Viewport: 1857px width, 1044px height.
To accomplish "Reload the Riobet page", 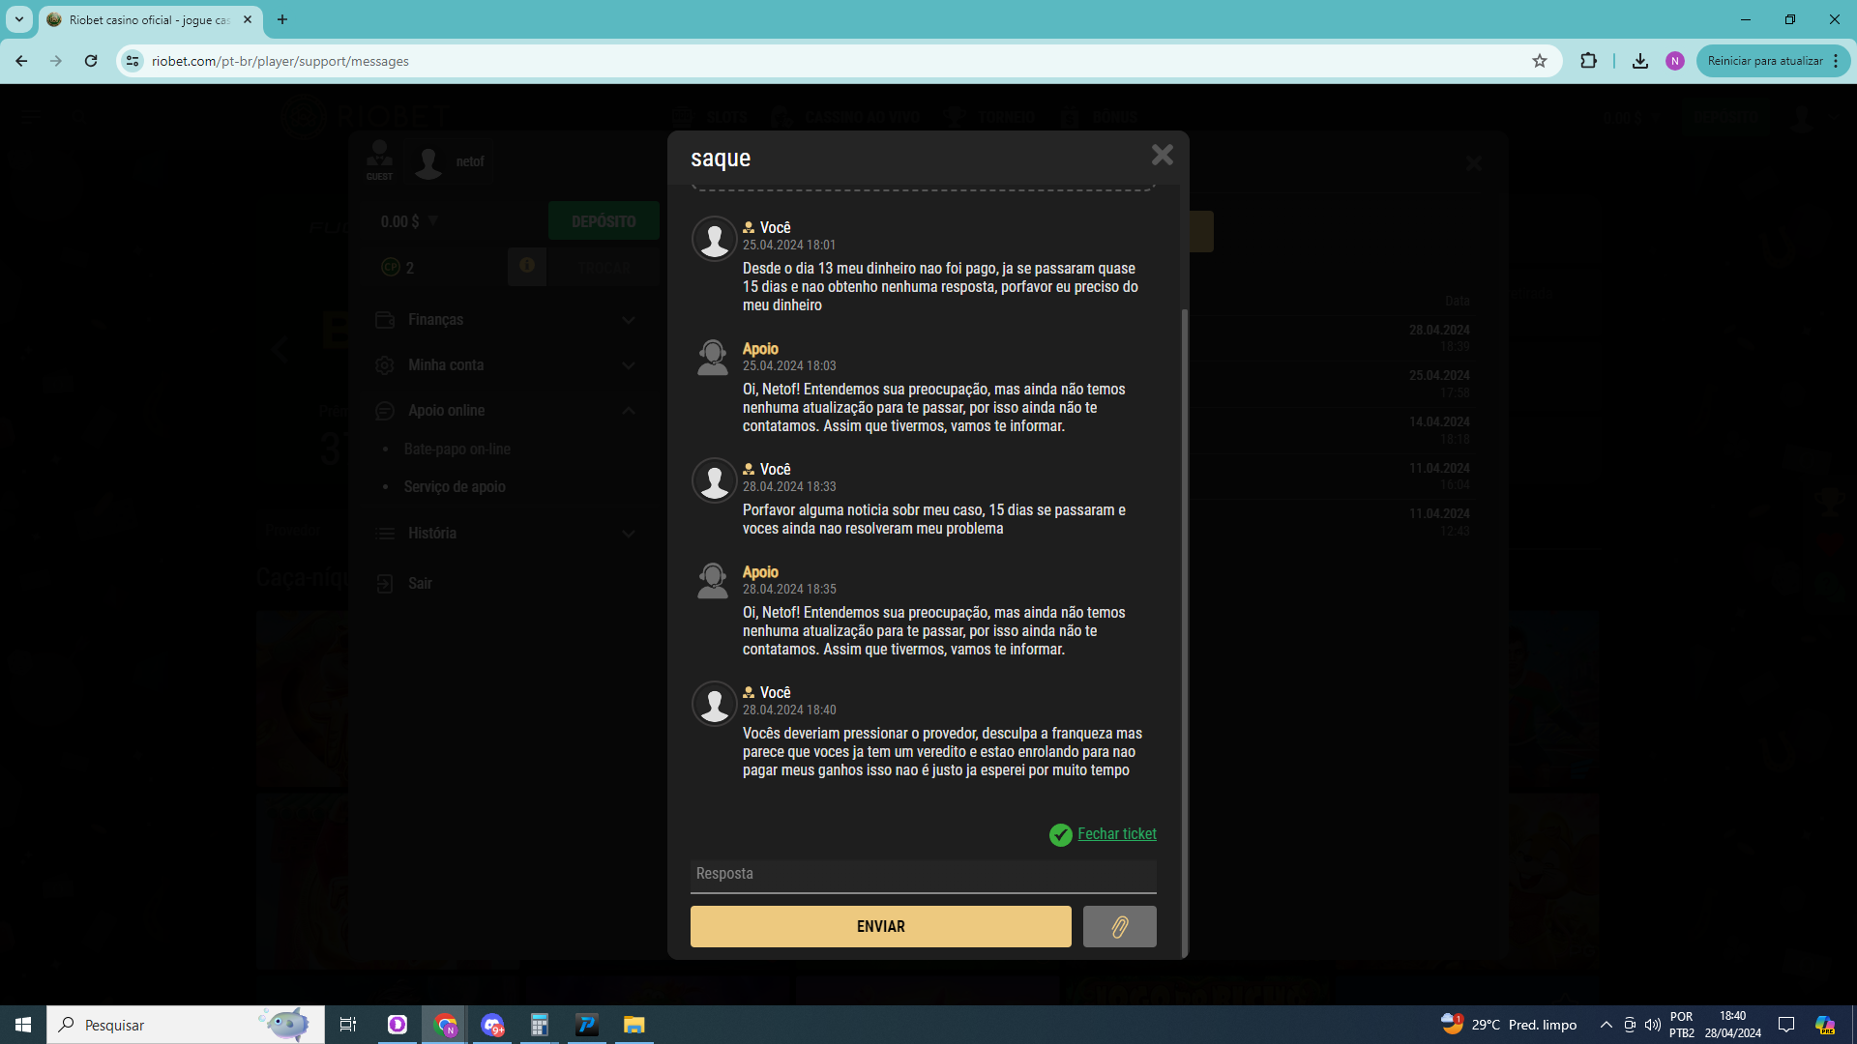I will point(91,61).
